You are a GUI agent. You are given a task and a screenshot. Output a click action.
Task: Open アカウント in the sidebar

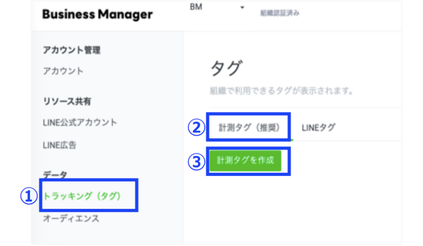(x=63, y=71)
